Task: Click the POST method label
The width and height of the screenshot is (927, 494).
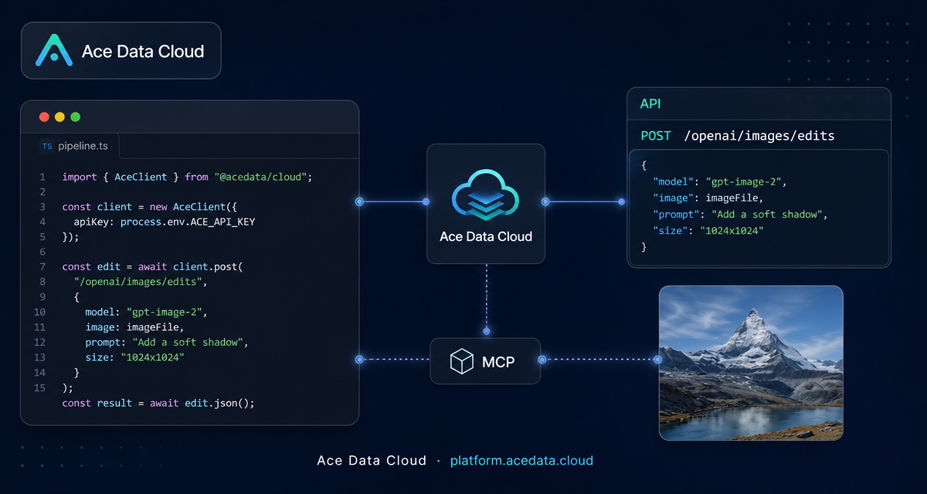Action: pos(656,136)
